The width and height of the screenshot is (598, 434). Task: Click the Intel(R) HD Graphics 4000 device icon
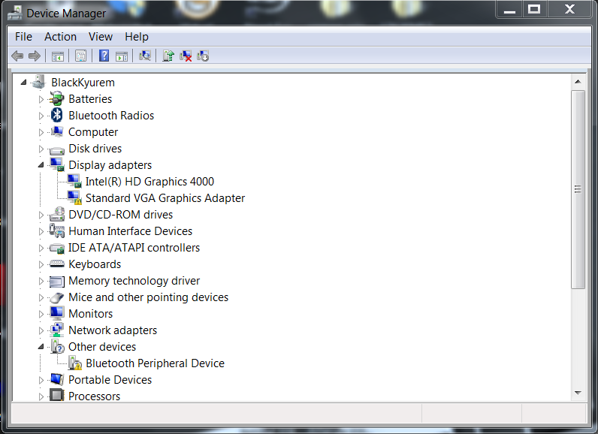point(74,182)
